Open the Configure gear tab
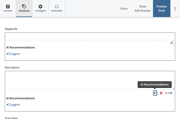Viewport: 180px width, 119px height. coord(40,8)
